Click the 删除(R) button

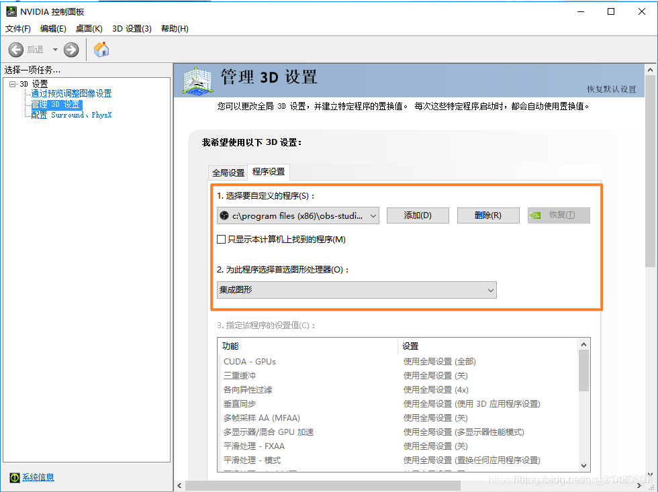[x=488, y=215]
